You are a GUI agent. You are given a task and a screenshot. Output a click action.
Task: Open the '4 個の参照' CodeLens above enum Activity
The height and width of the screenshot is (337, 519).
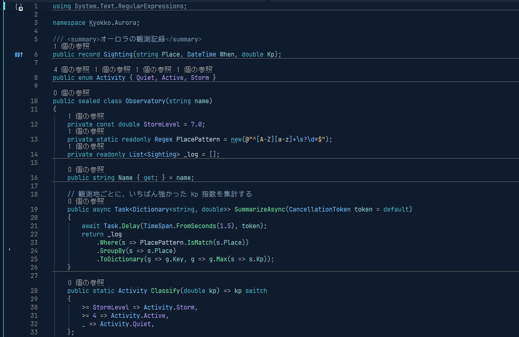point(72,69)
